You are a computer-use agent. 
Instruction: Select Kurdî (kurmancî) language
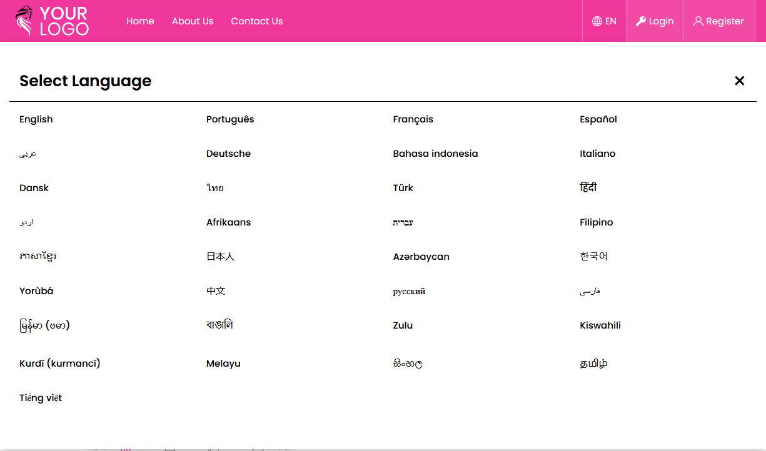coord(60,364)
